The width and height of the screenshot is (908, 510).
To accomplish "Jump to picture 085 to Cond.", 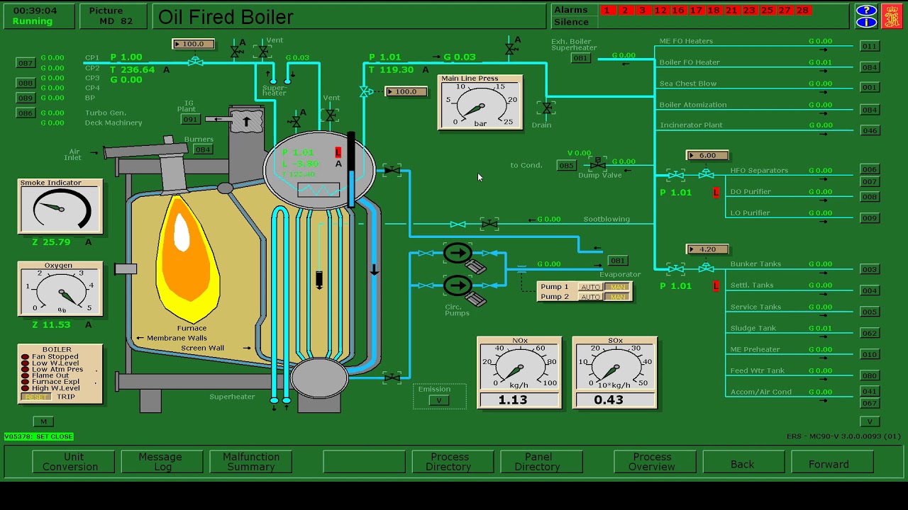I will (566, 166).
